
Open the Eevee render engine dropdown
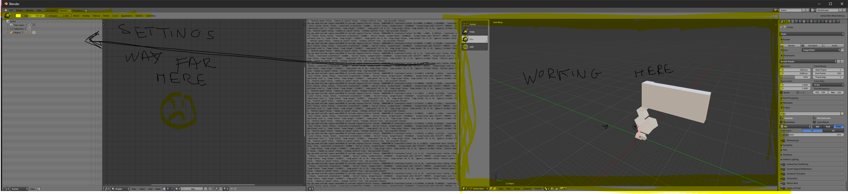pos(812,34)
